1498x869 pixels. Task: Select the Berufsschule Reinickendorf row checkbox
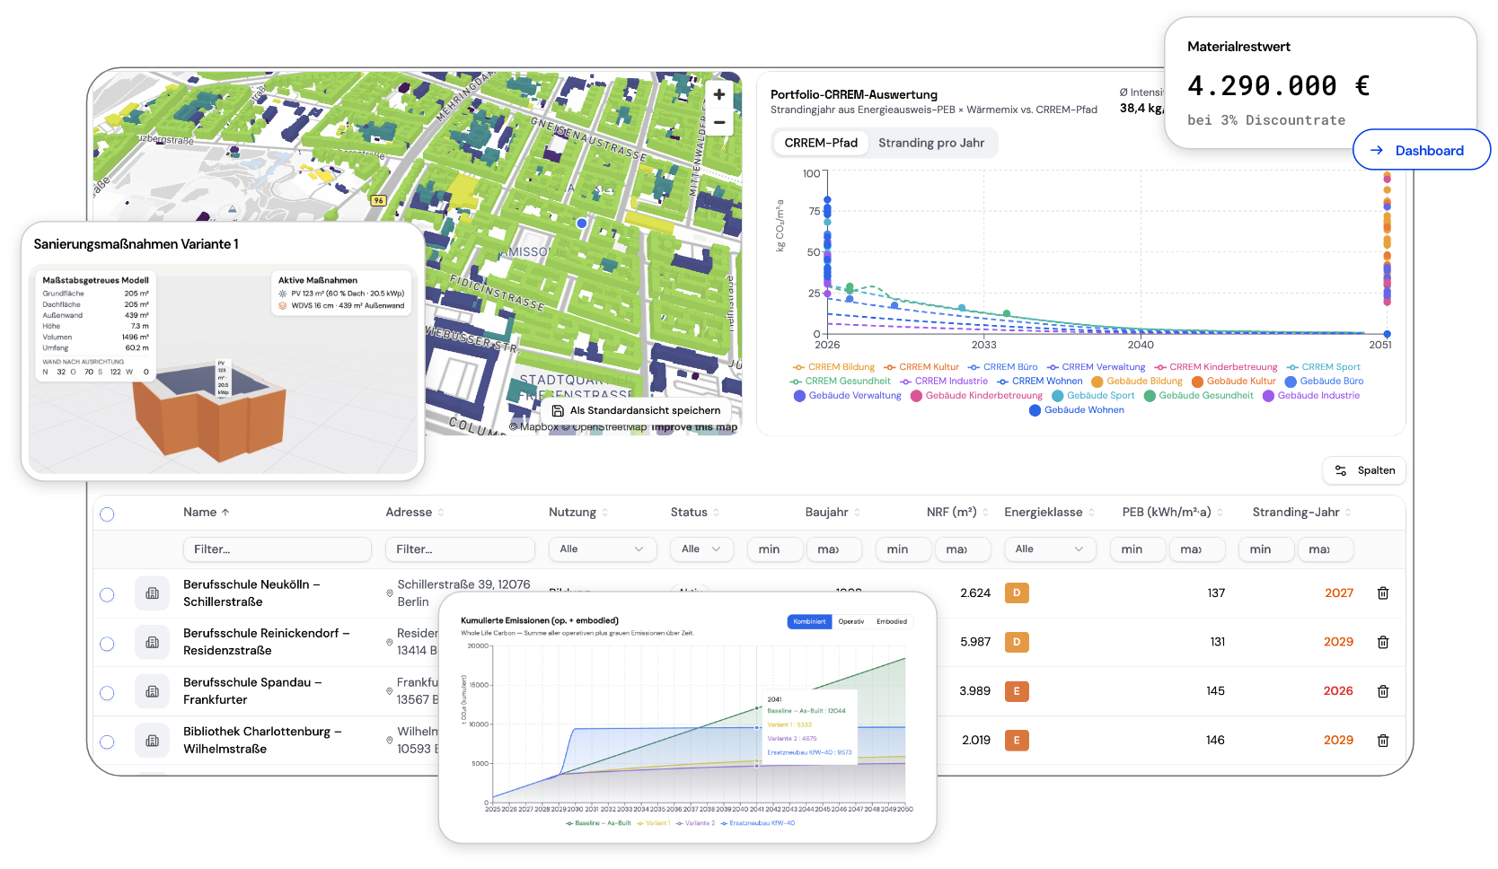tap(108, 644)
